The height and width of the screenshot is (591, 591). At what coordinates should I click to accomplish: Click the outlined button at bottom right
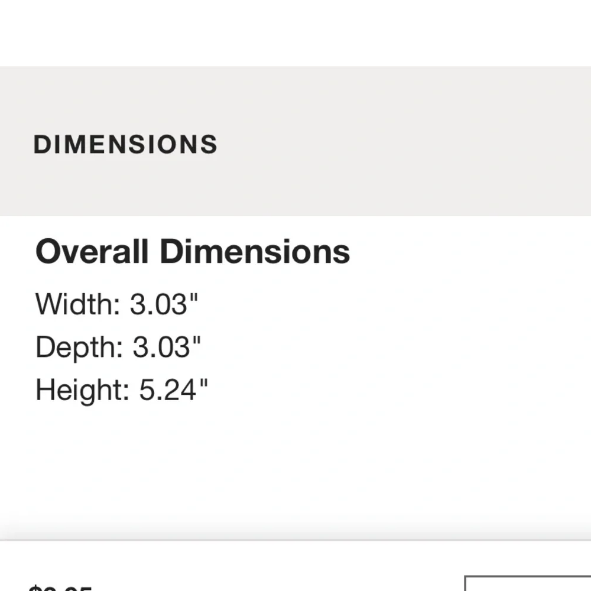[528, 583]
